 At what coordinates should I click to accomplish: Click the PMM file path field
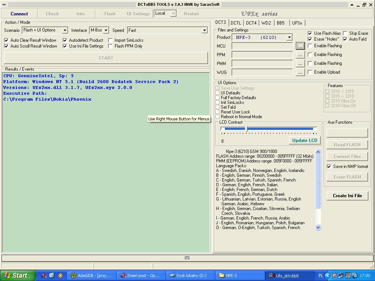[262, 64]
